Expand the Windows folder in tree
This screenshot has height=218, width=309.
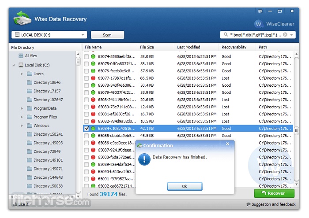pos(22,126)
